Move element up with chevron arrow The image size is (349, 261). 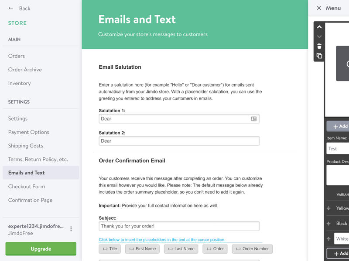click(319, 27)
